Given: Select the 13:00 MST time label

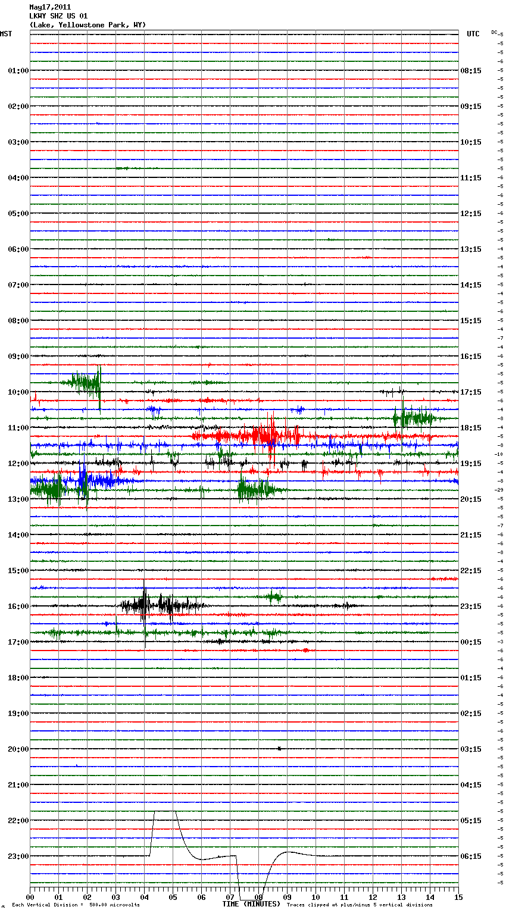Looking at the screenshot, I should (18, 499).
